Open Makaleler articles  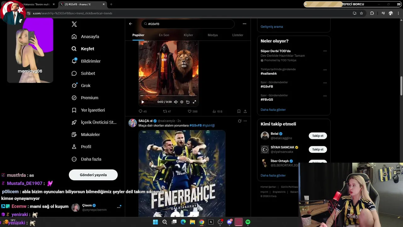coord(86,135)
